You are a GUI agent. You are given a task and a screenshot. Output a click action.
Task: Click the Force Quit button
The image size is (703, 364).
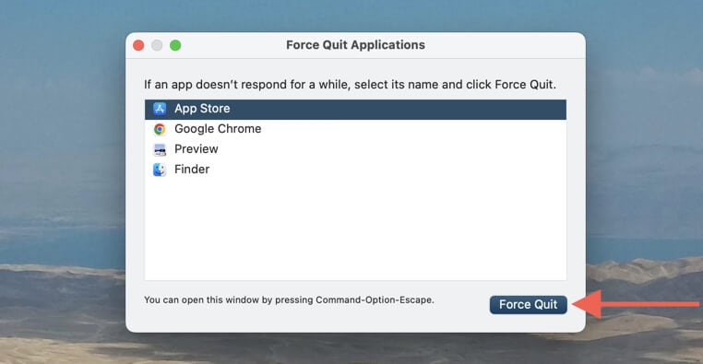click(528, 304)
